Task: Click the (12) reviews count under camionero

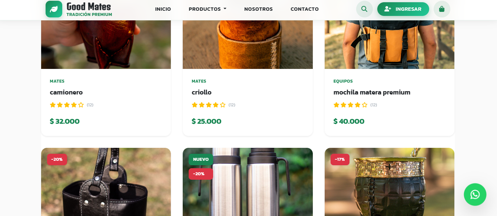Action: tap(91, 105)
